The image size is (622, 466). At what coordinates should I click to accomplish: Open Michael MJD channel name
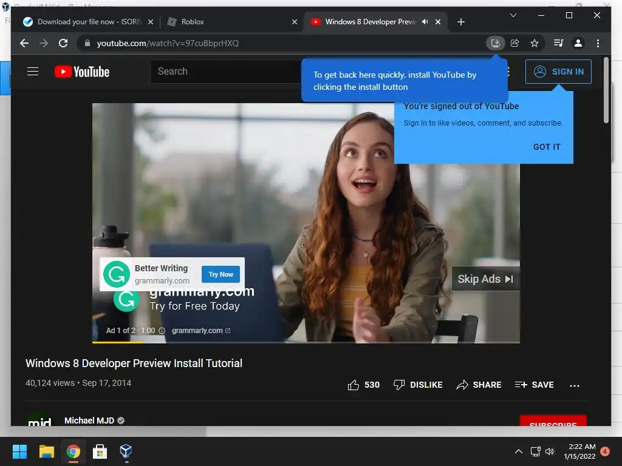89,420
